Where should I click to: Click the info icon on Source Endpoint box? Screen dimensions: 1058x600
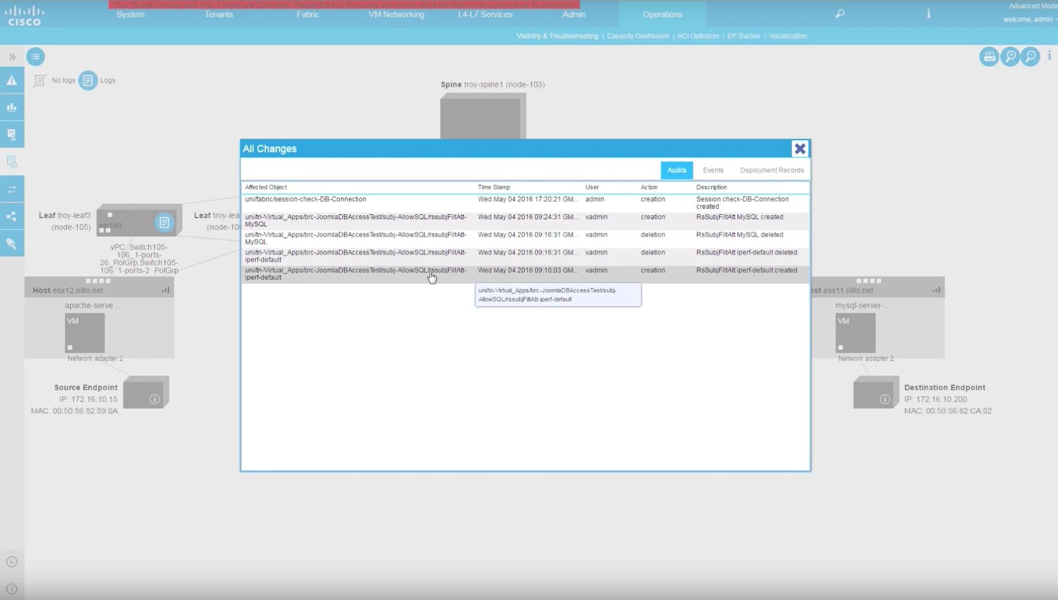click(x=154, y=399)
